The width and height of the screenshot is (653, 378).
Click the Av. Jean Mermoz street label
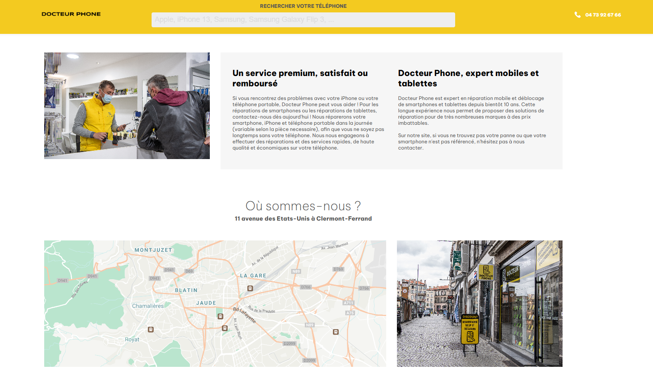pyautogui.click(x=335, y=246)
